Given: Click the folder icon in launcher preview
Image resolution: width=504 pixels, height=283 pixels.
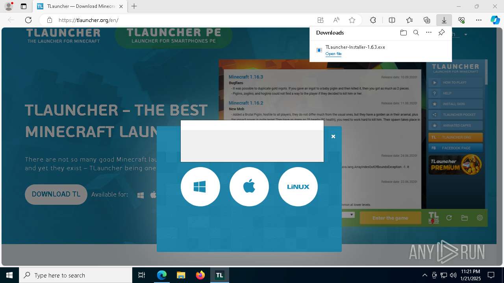Looking at the screenshot, I should (x=465, y=218).
